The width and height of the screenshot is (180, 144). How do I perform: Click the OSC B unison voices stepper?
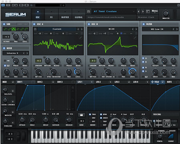(x=93, y=61)
